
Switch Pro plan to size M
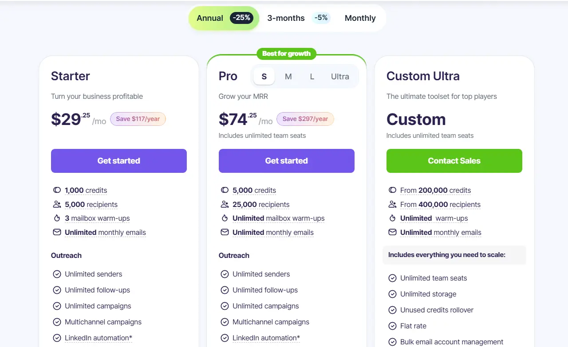tap(288, 76)
